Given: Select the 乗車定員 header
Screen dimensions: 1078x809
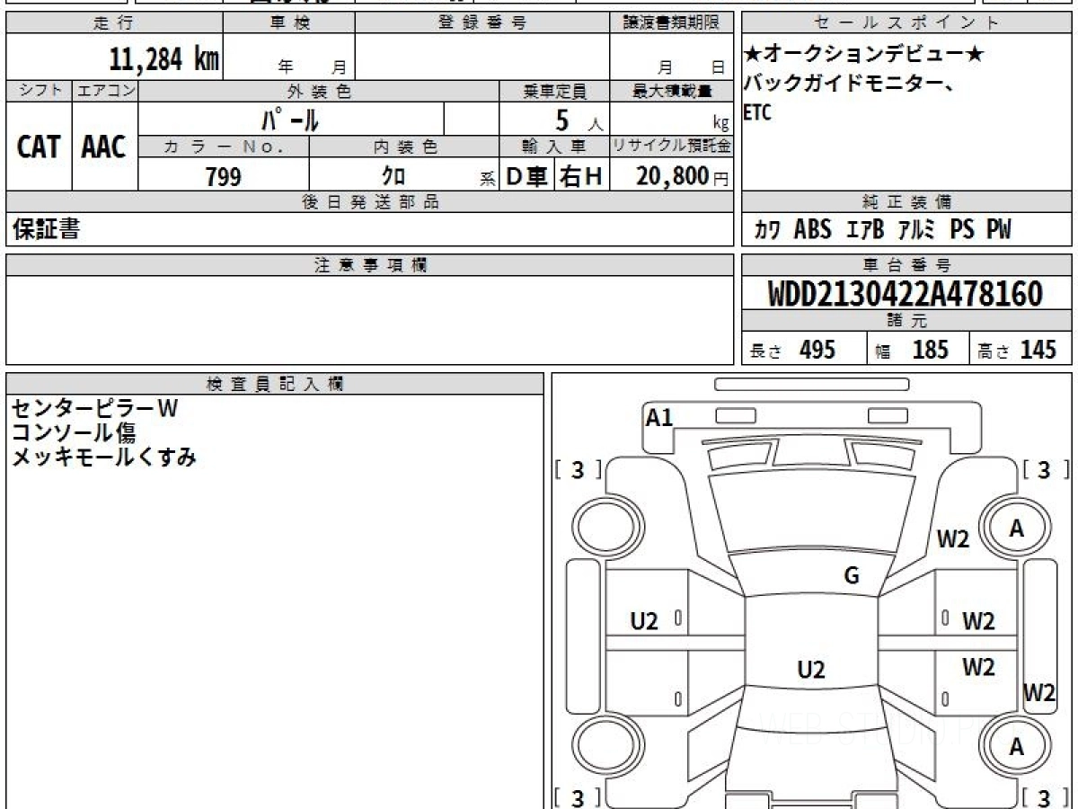Looking at the screenshot, I should (554, 91).
